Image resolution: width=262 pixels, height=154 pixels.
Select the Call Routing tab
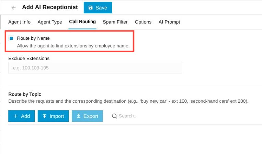tap(82, 22)
